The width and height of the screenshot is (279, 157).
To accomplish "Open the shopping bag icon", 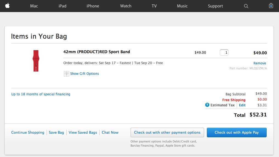I will (271, 6).
